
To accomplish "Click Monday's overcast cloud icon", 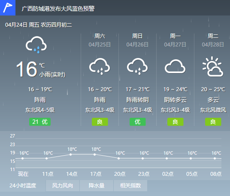I will click(x=175, y=67).
